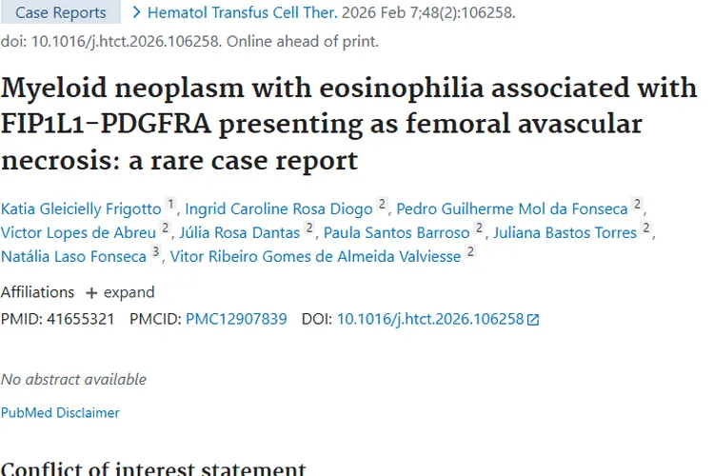Open author Ingrid Caroline Rosa Diogo
The height and width of the screenshot is (476, 714).
pyautogui.click(x=278, y=209)
